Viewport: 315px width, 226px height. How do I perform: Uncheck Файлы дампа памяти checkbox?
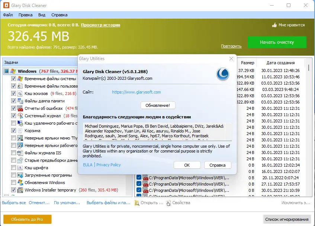(x=13, y=101)
